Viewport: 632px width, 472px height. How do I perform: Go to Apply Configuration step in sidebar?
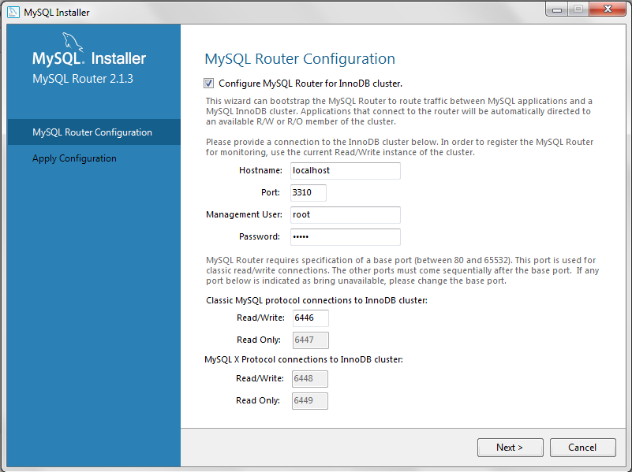click(x=74, y=158)
